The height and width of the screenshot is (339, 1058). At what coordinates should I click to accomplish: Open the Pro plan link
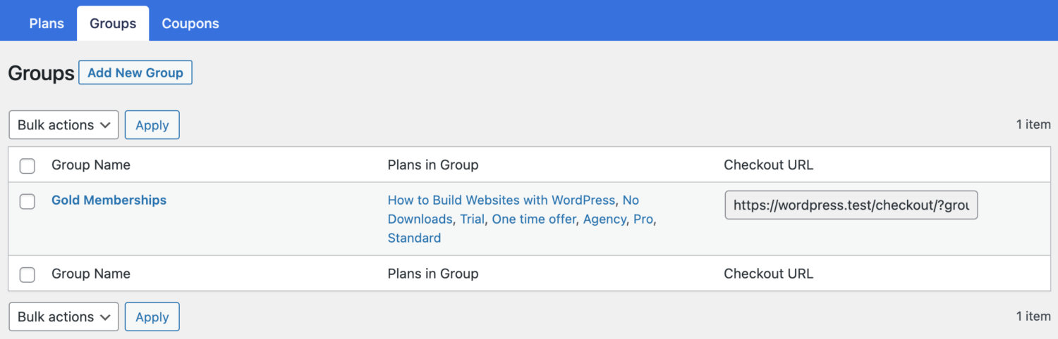[x=643, y=219]
